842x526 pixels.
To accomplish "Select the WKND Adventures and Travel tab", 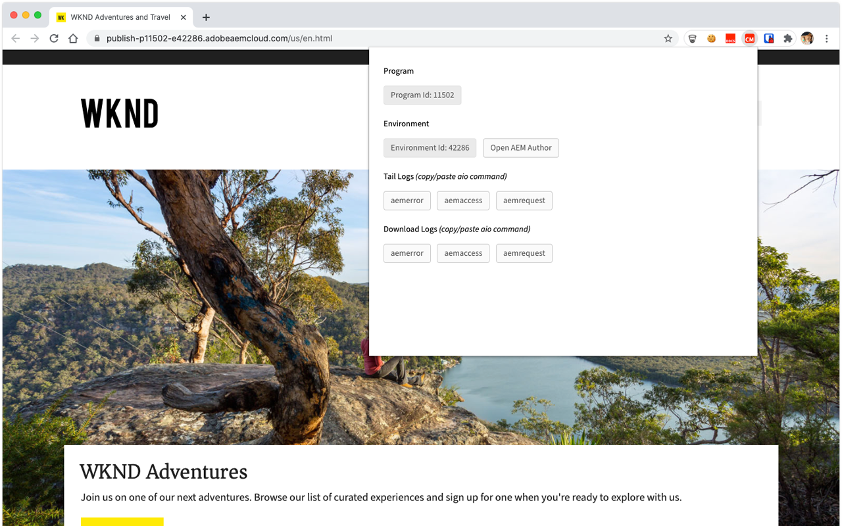I will coord(121,17).
